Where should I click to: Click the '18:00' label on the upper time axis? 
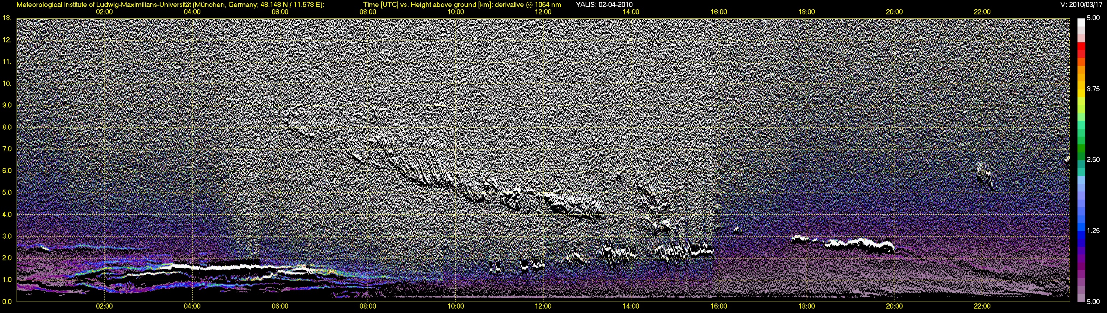point(807,12)
